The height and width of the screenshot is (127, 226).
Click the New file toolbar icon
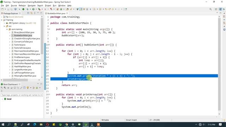coord(2,9)
